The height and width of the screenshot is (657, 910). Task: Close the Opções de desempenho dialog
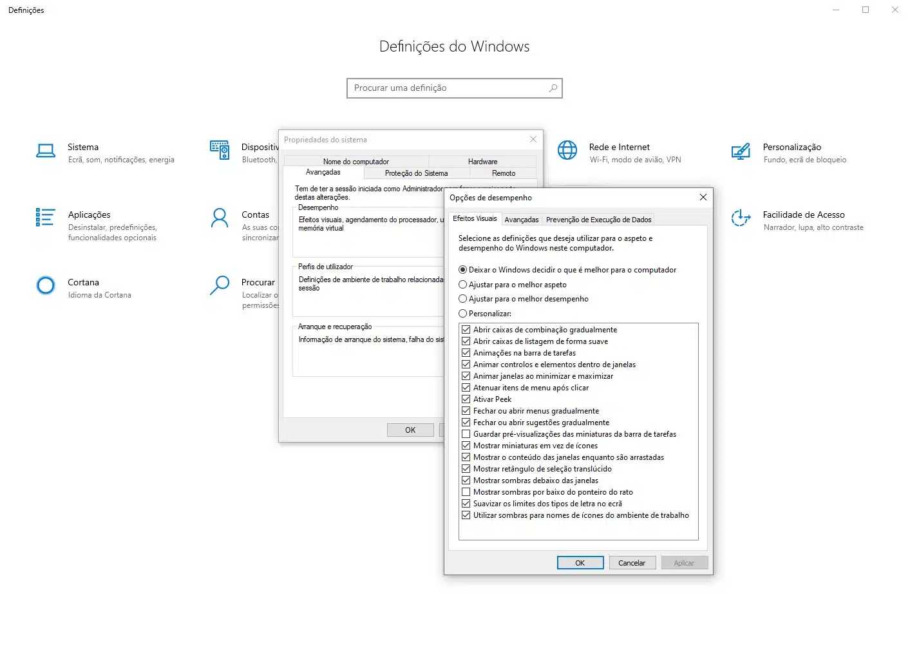703,197
